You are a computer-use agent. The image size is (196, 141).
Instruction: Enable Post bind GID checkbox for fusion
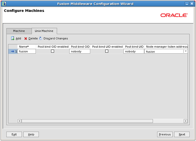point(53,51)
